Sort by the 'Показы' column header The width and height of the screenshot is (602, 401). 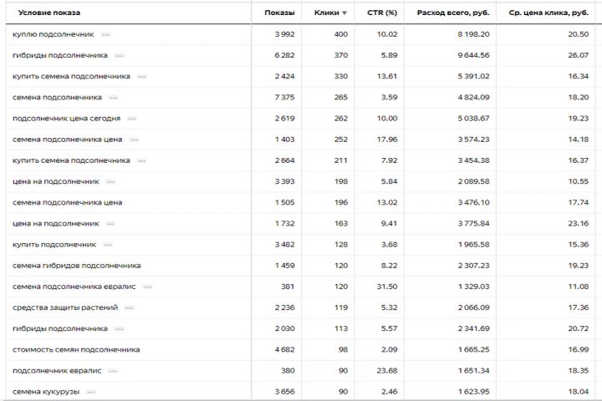point(279,13)
